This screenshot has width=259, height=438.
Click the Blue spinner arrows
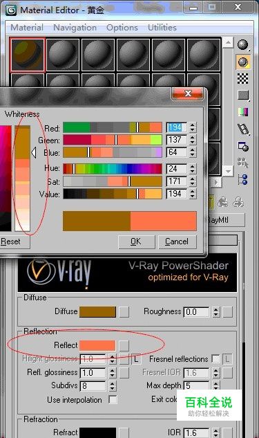193,152
